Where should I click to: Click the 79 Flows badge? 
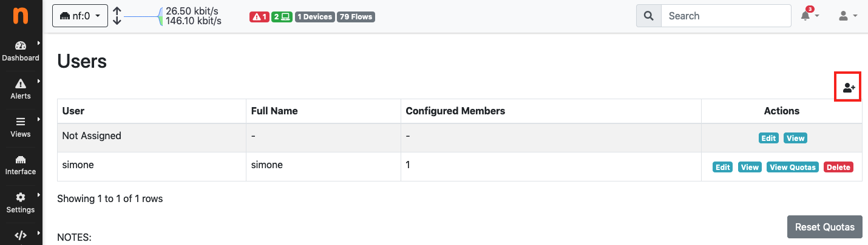(x=356, y=17)
